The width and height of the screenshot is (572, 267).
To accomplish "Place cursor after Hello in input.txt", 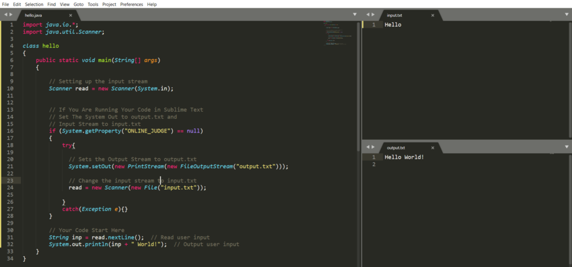I will tap(402, 25).
